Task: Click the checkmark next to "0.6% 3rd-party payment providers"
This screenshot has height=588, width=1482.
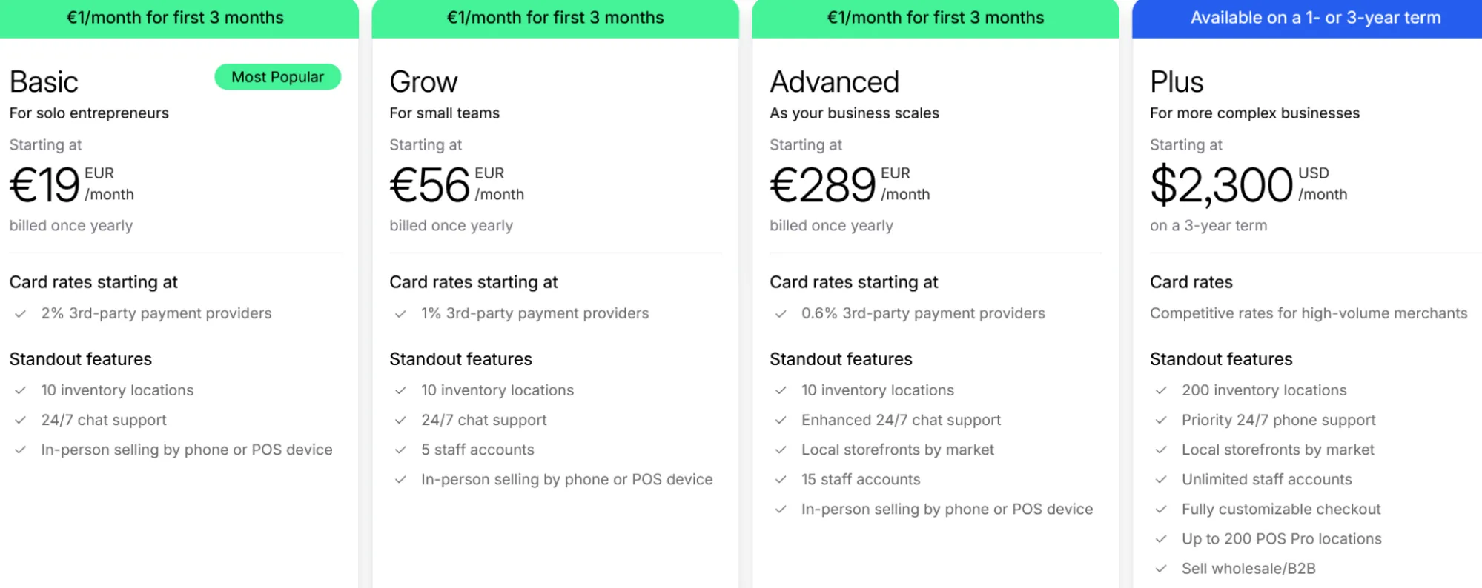Action: pos(781,314)
